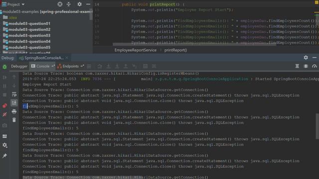Click console up arrow stack-trace icon

click(14, 77)
